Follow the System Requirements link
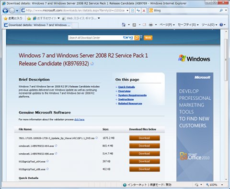 tap(132, 95)
